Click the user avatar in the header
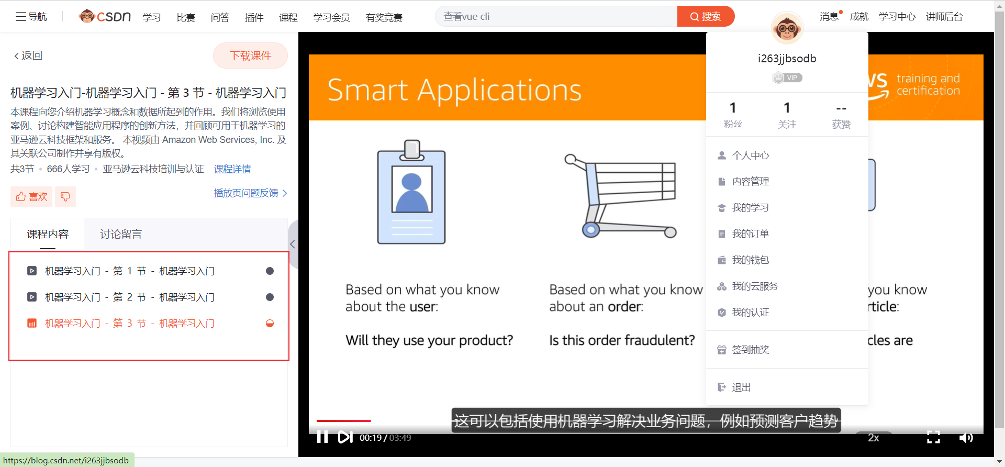The width and height of the screenshot is (1005, 467). [x=787, y=28]
